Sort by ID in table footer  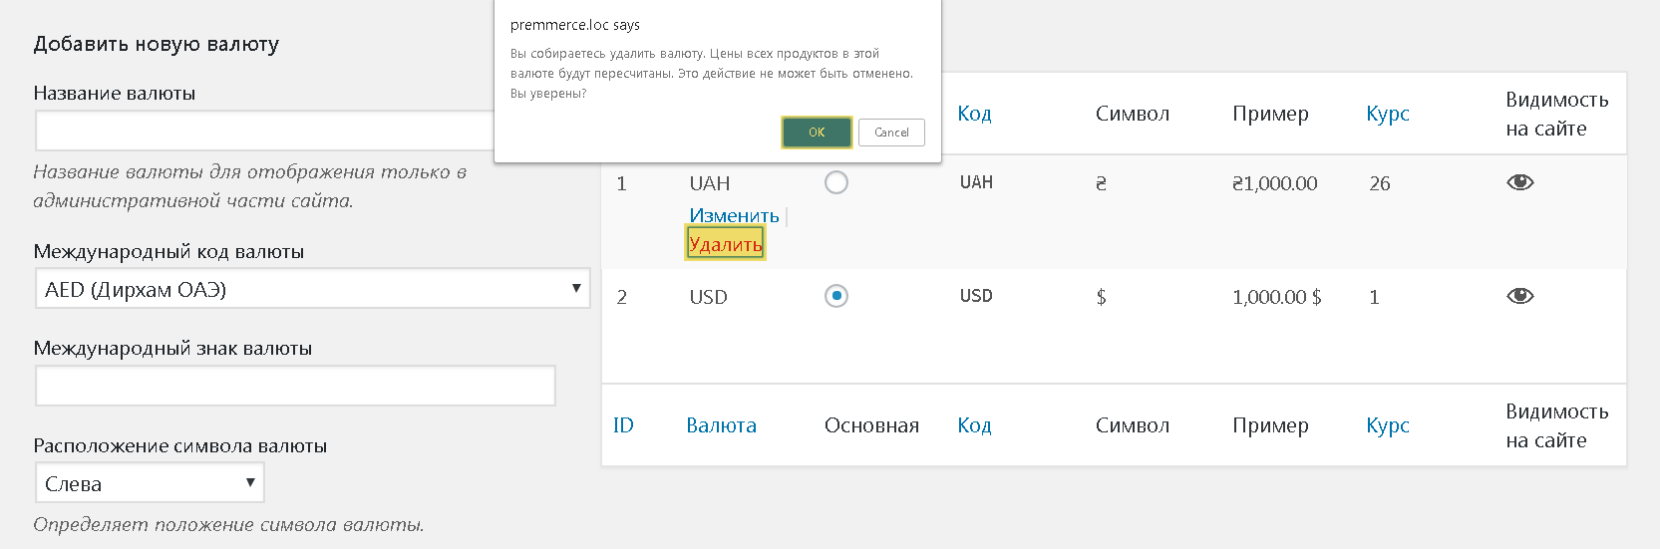coord(623,425)
